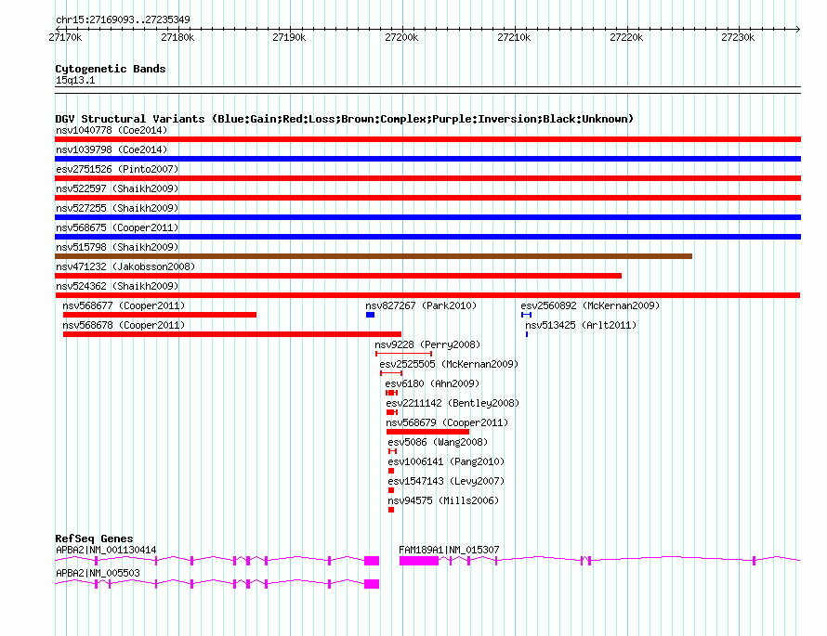The image size is (827, 636).
Task: Click the 27230k ruler position label
Action: (x=738, y=37)
